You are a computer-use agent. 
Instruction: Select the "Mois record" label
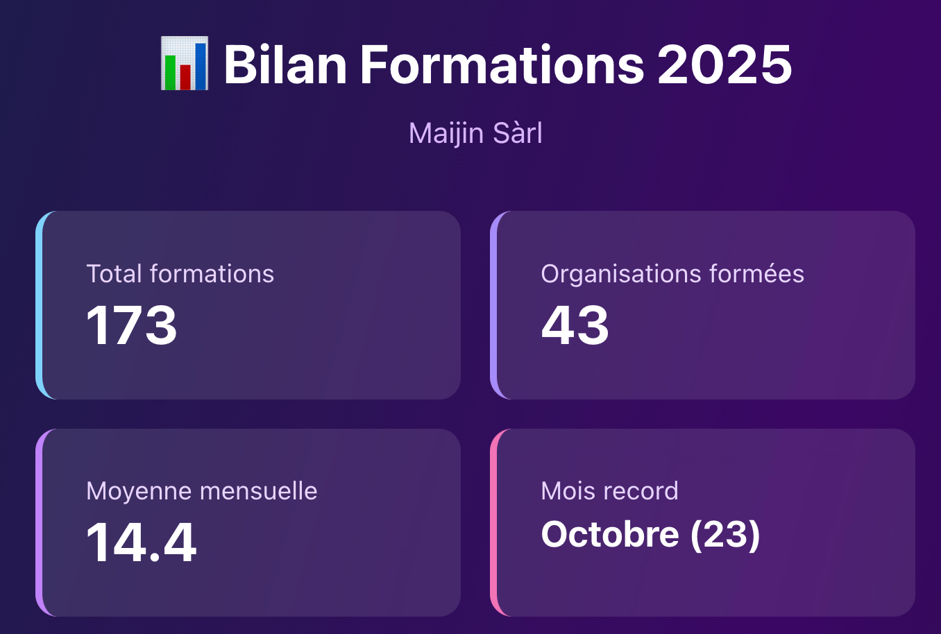(609, 491)
